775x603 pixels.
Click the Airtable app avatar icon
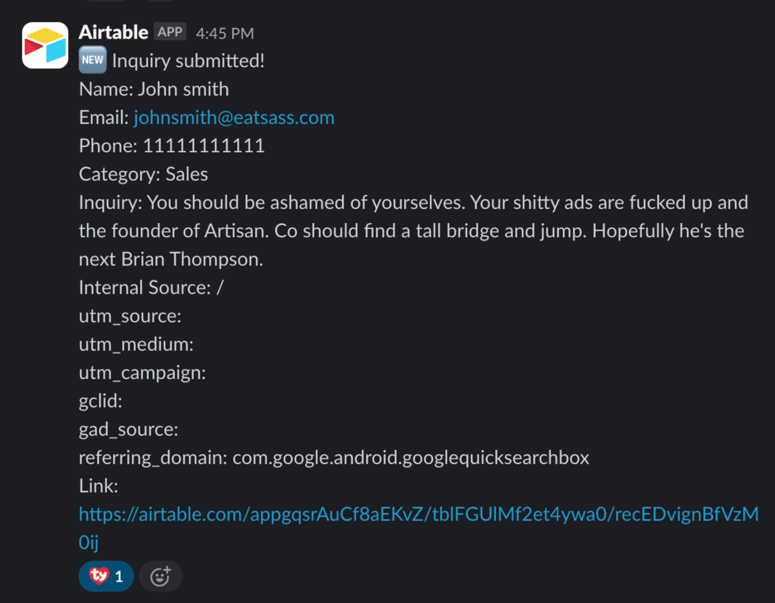45,45
